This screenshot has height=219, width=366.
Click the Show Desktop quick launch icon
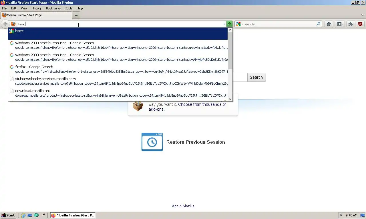click(x=30, y=215)
